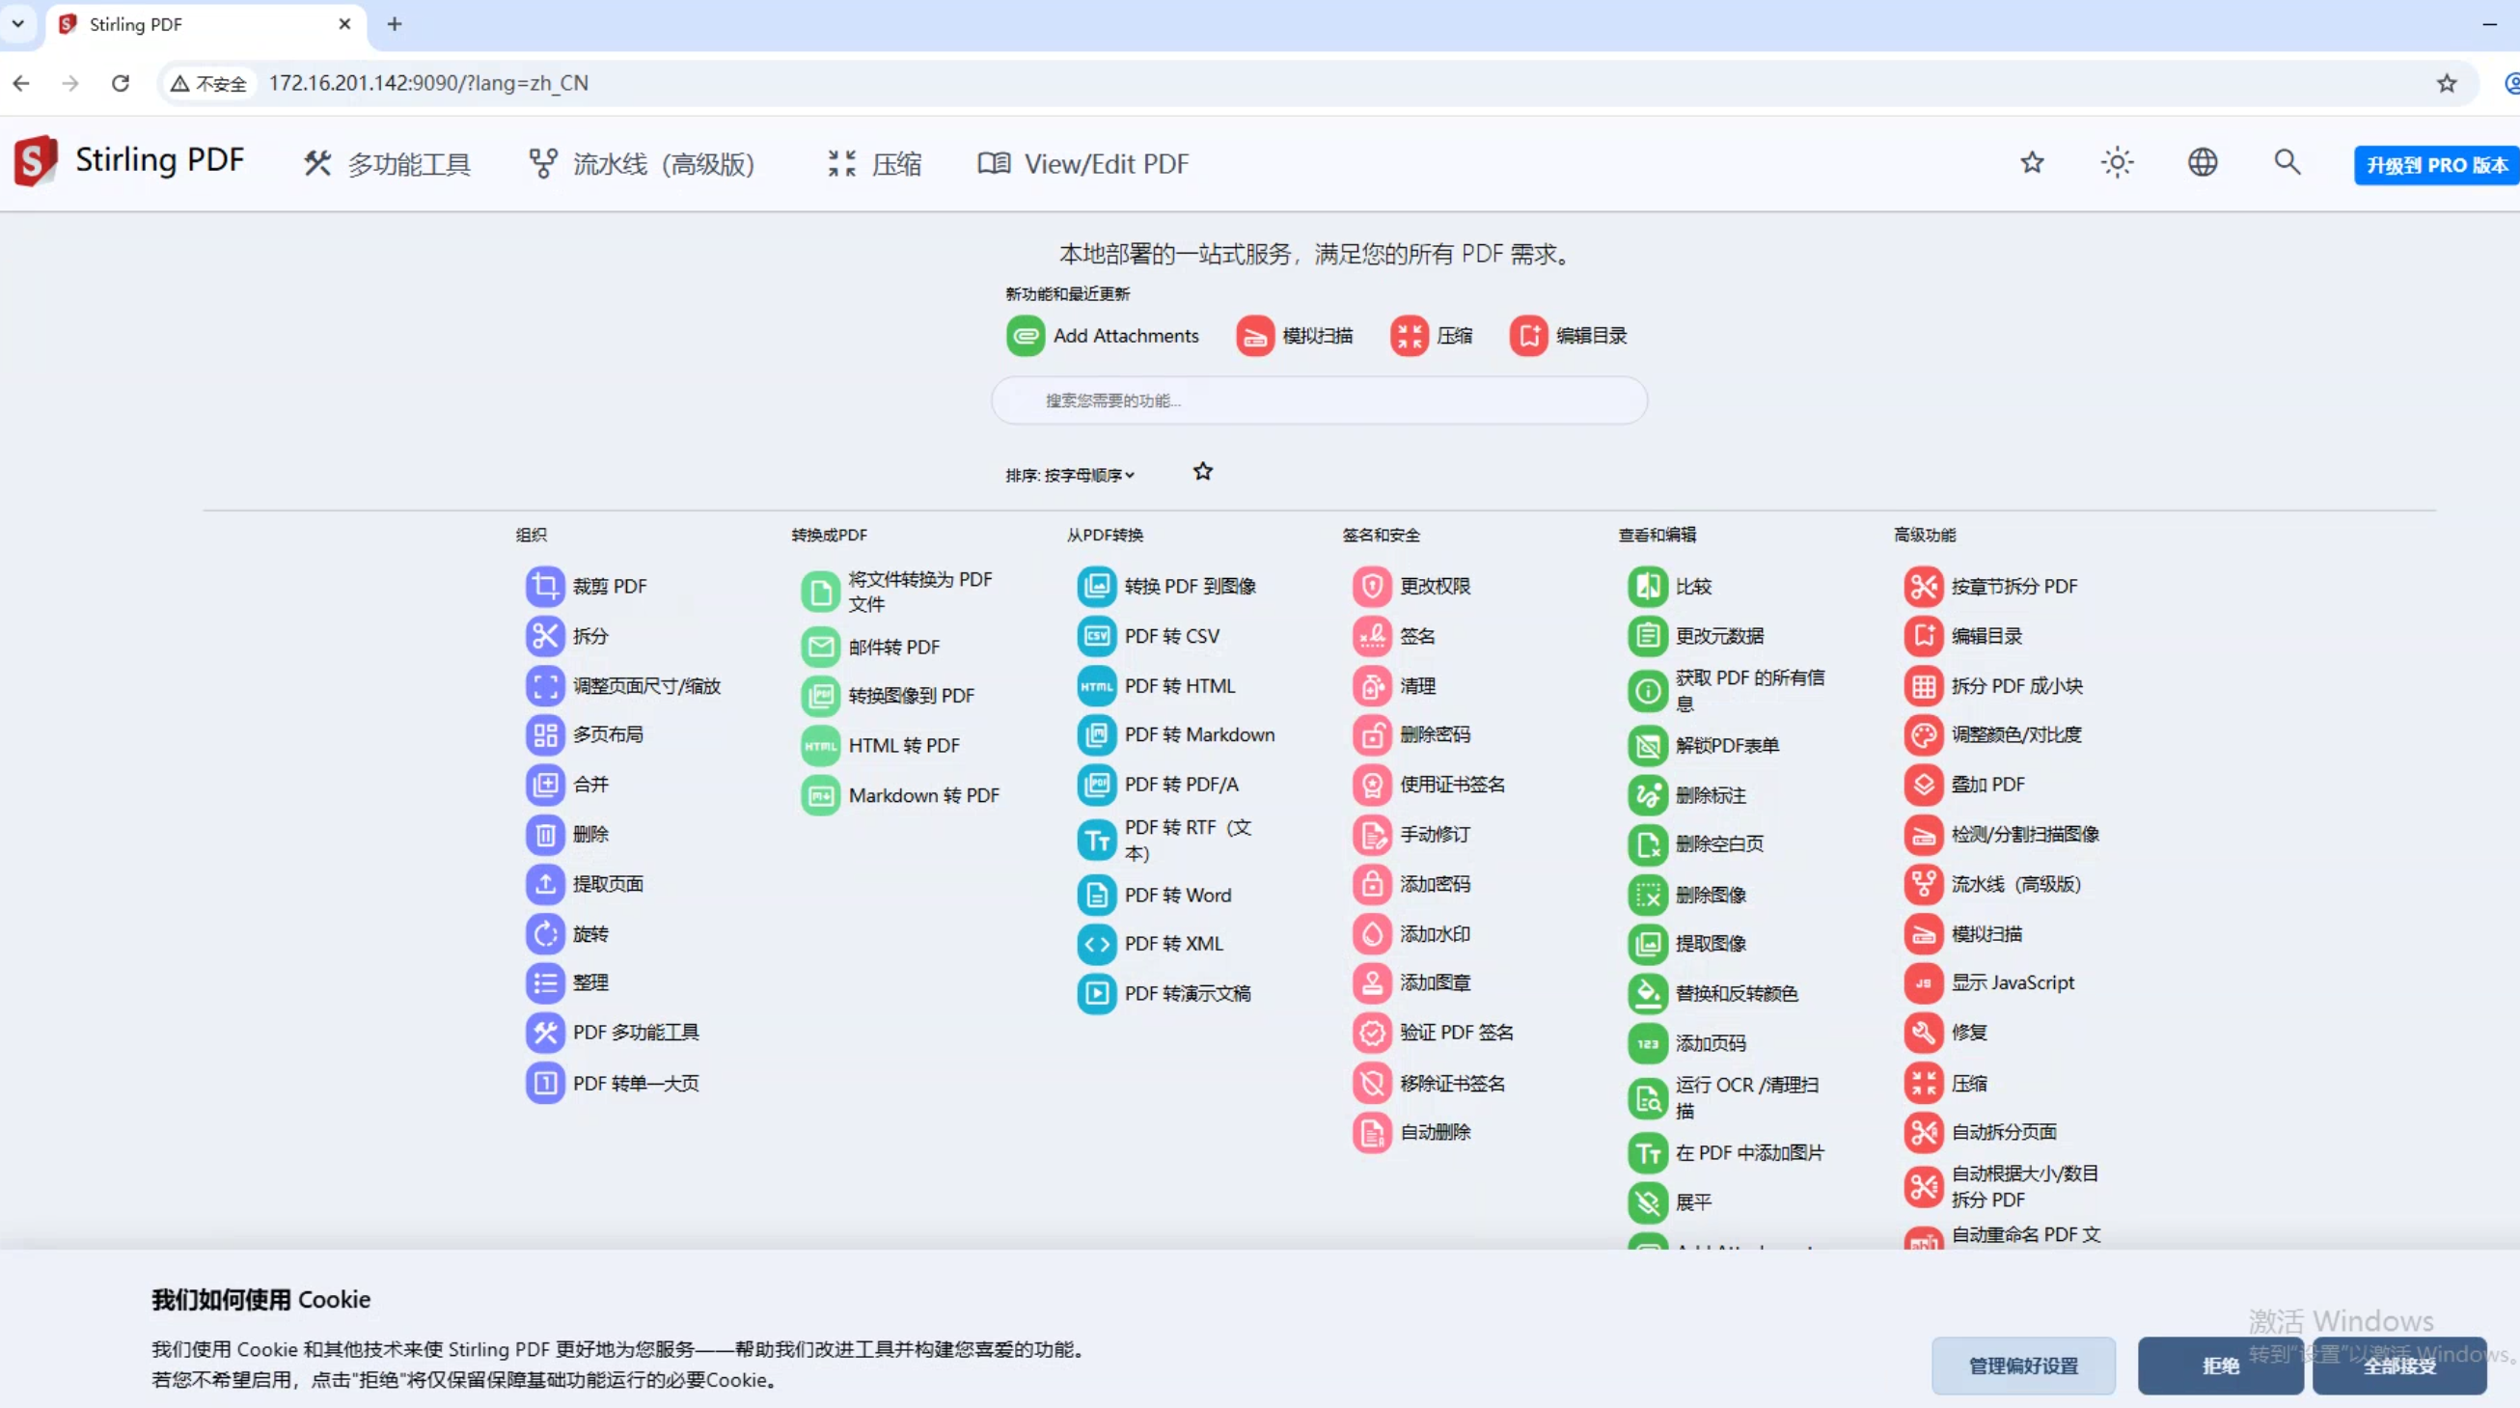This screenshot has height=1408, width=2520.
Task: Click the 模拟扫描 icon in recent updates
Action: click(1255, 336)
